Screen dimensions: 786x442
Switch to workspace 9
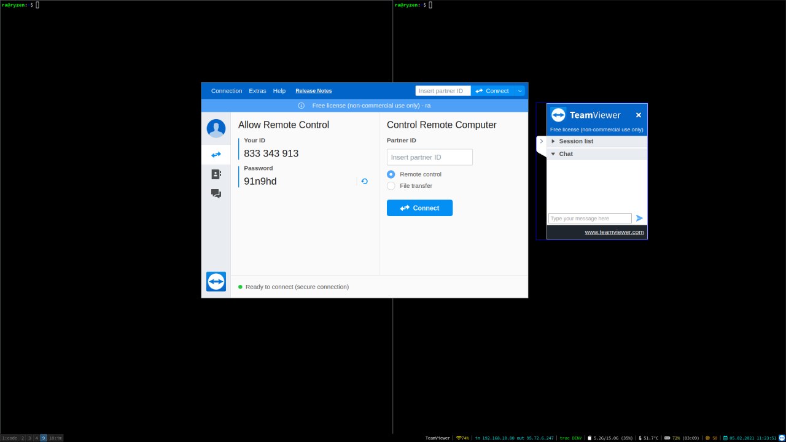pos(43,438)
